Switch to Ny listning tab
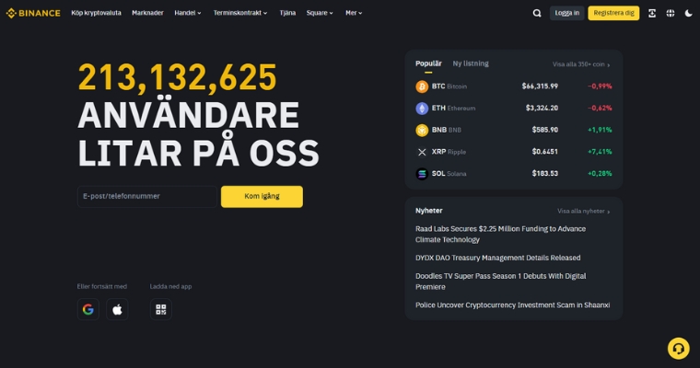The width and height of the screenshot is (700, 368). (x=471, y=63)
